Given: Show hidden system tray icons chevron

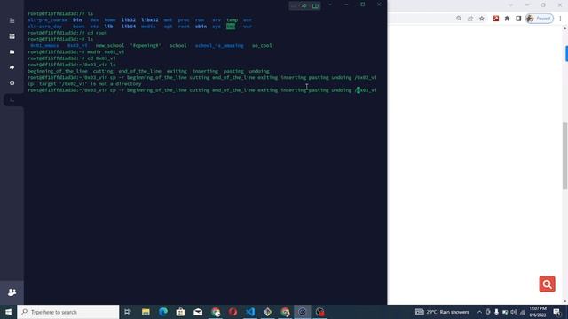Looking at the screenshot, I should pyautogui.click(x=479, y=312).
